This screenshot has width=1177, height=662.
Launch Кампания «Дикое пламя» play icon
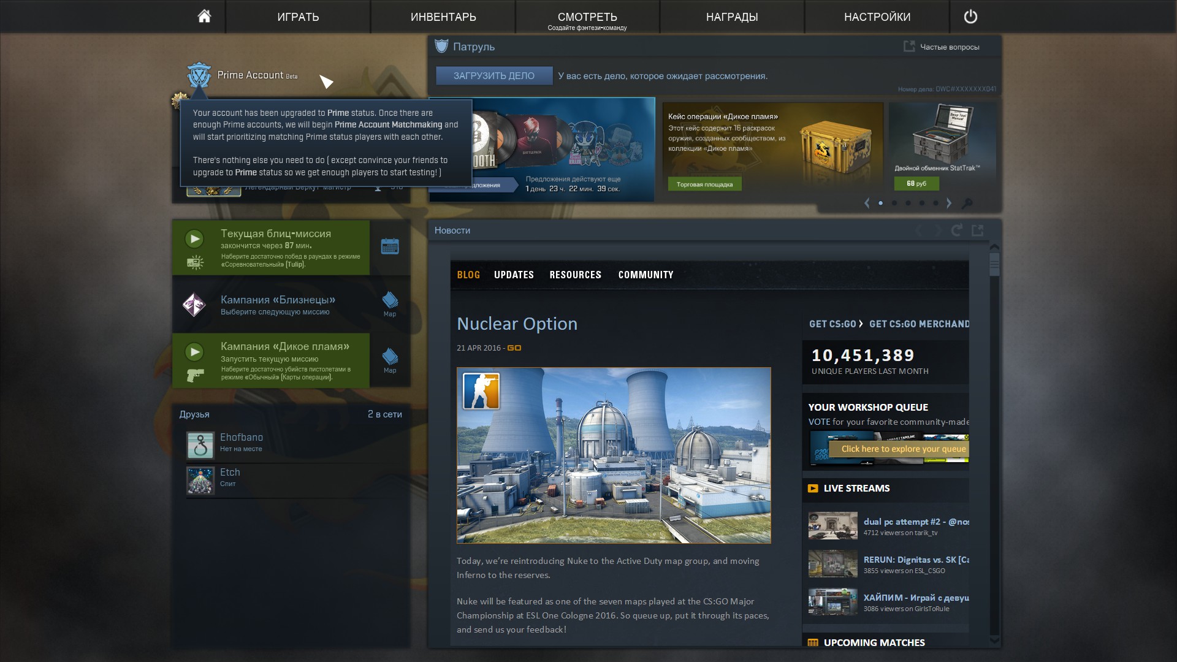click(194, 351)
